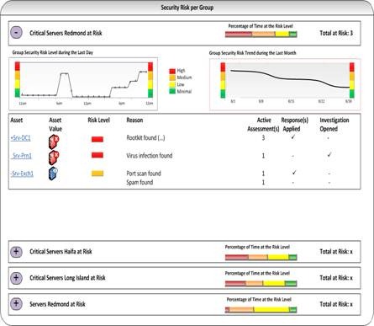Open the Srv-Exch1 asset link
Image resolution: width=374 pixels, height=326 pixels.
pos(22,174)
